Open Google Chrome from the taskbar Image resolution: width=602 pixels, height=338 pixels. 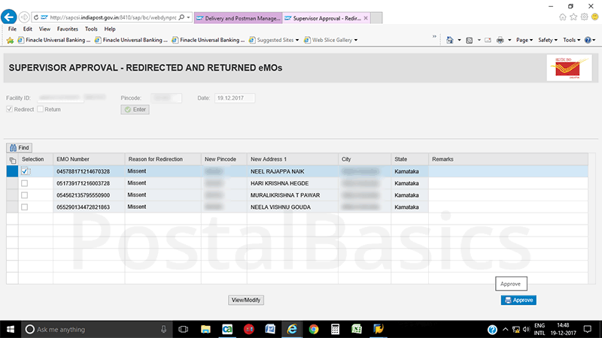(x=314, y=329)
